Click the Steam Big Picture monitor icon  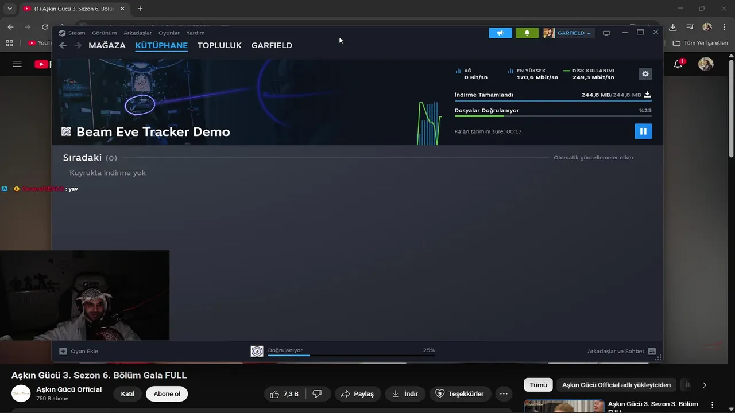606,33
